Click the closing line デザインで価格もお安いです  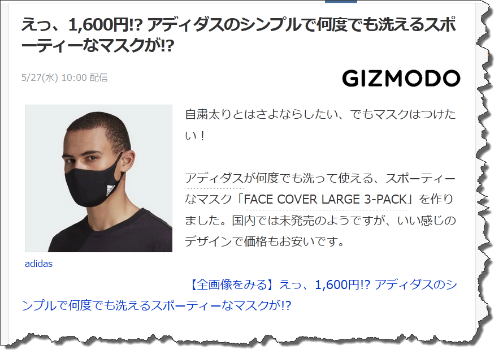tap(264, 241)
